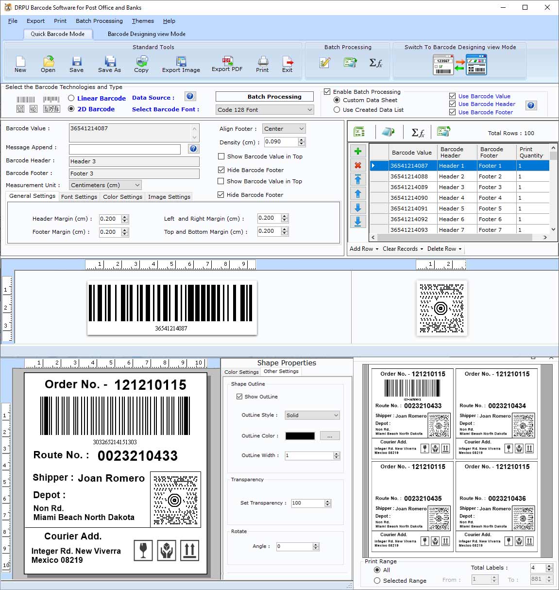This screenshot has height=590, width=559.
Task: Select the Copy tool in Standard Tools
Action: 141,64
